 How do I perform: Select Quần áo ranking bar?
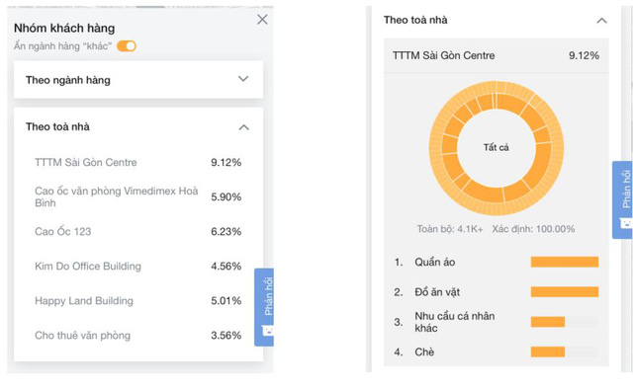tap(565, 262)
